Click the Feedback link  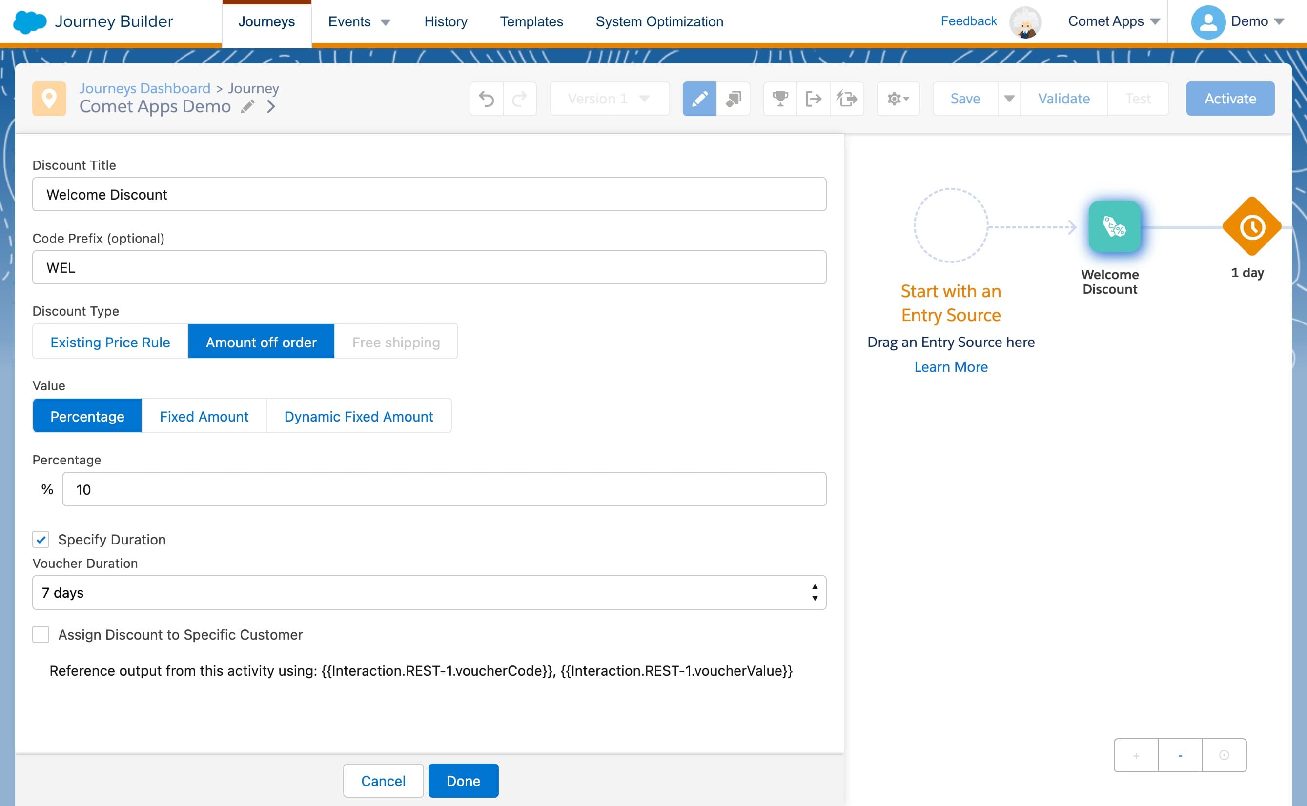point(968,21)
